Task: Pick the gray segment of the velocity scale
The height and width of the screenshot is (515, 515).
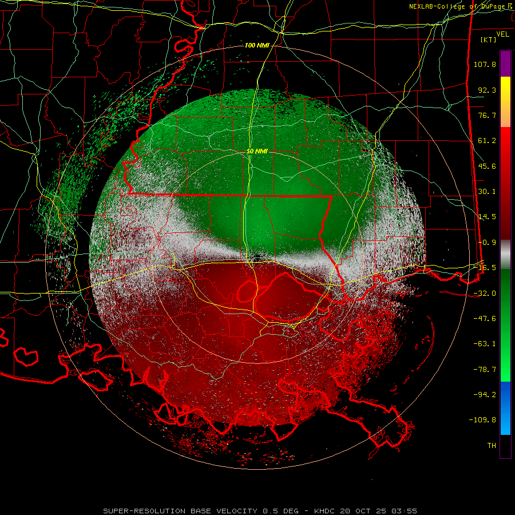Action: click(505, 255)
